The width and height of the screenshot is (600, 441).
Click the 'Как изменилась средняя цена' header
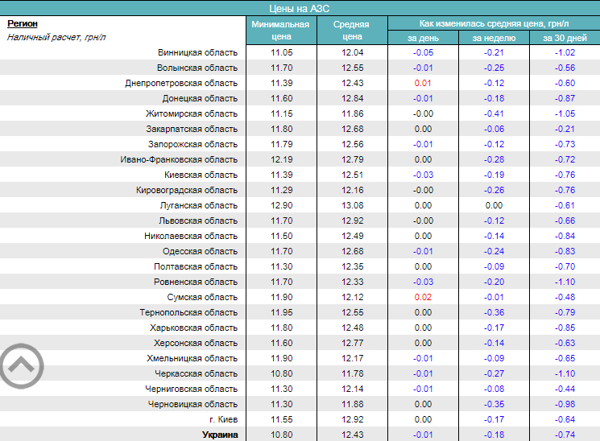[x=494, y=23]
